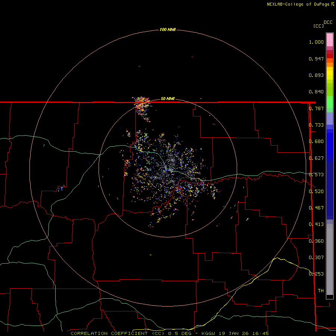Click the DCC product label above the legend
Viewport: 336px width, 336px height.
click(328, 22)
